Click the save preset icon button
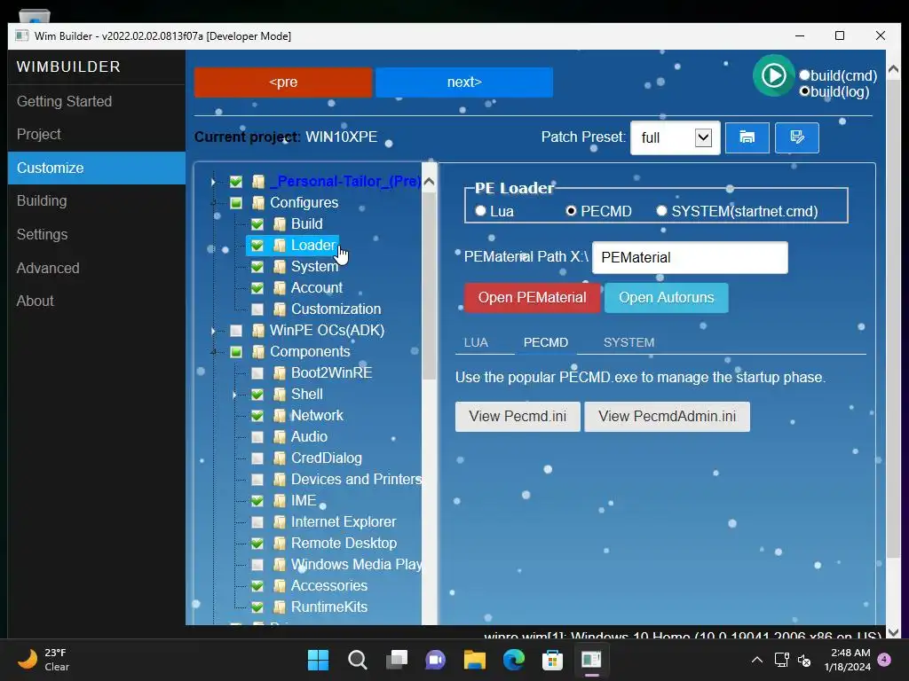Viewport: 909px width, 681px height. [796, 137]
